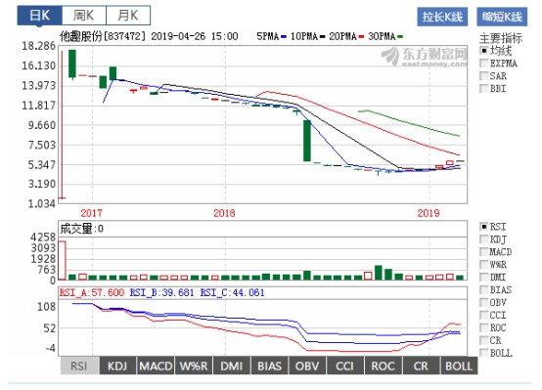The height and width of the screenshot is (390, 542).
Task: Click the large green candlestick in mid-2018
Action: [x=307, y=141]
